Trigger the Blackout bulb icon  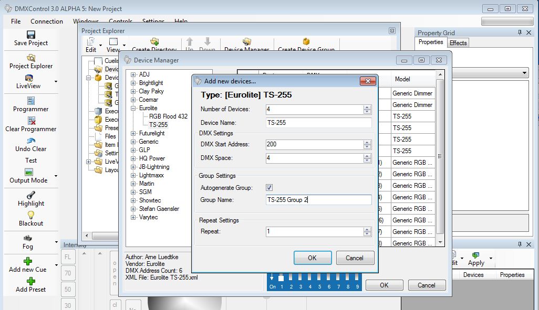pyautogui.click(x=31, y=215)
